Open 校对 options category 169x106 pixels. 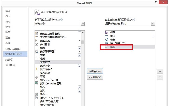click(x=8, y=22)
